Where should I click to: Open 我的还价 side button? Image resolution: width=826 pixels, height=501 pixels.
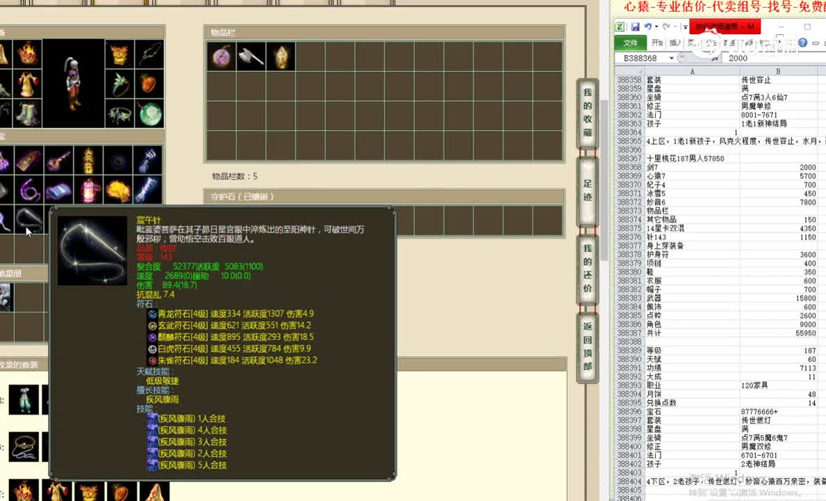click(x=588, y=269)
